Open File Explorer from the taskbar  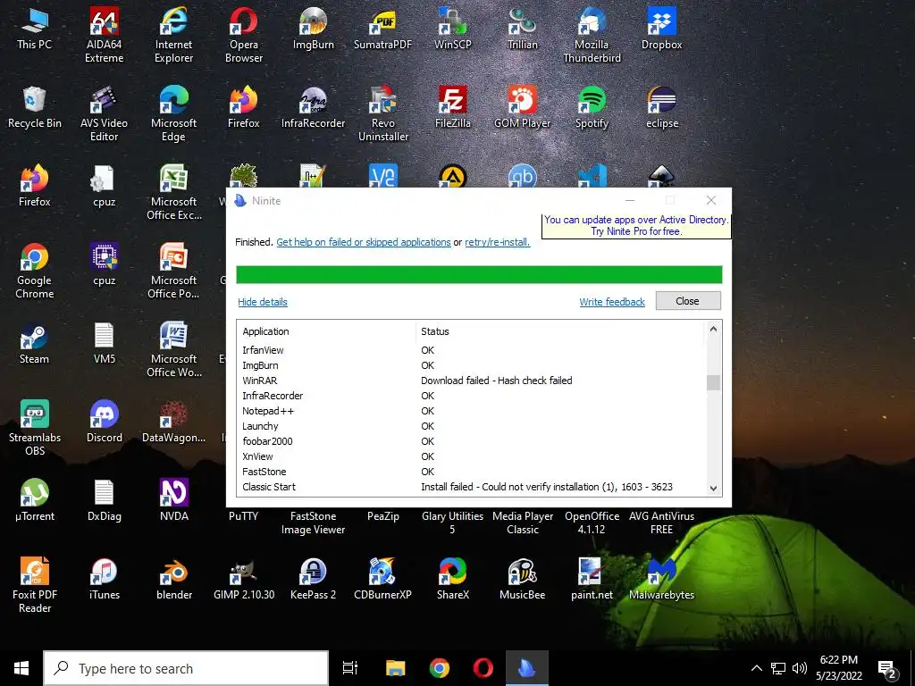click(x=395, y=668)
